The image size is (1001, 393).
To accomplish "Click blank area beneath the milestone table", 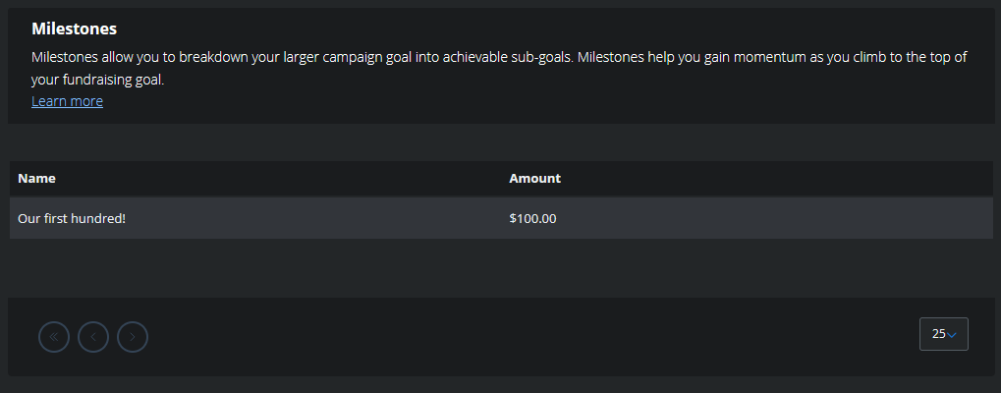I will (501, 268).
